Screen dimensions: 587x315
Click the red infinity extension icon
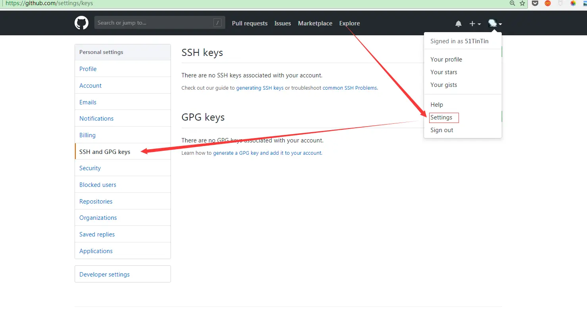tap(548, 3)
